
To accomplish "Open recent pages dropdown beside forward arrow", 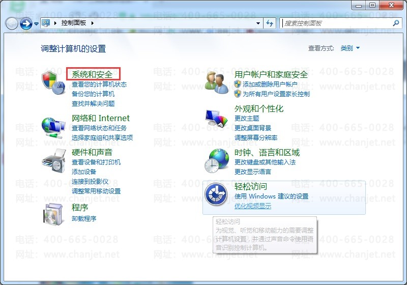I will click(36, 23).
